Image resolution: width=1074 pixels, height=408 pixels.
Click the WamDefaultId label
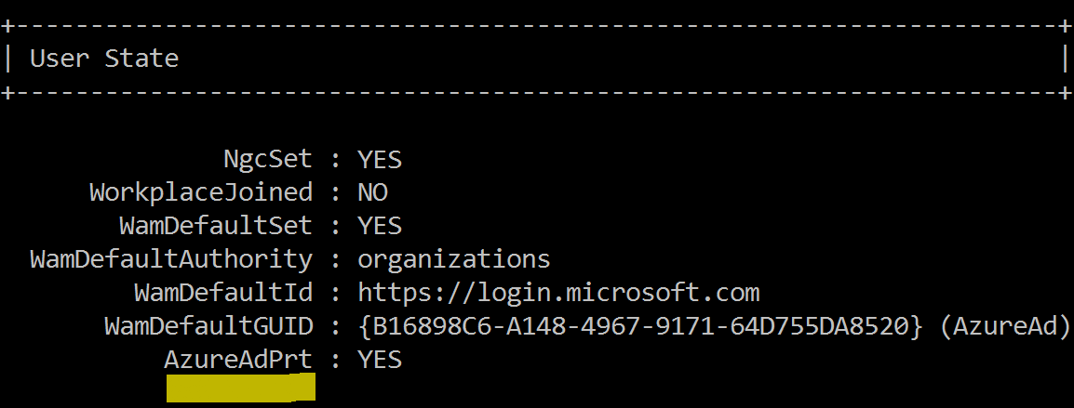click(223, 293)
